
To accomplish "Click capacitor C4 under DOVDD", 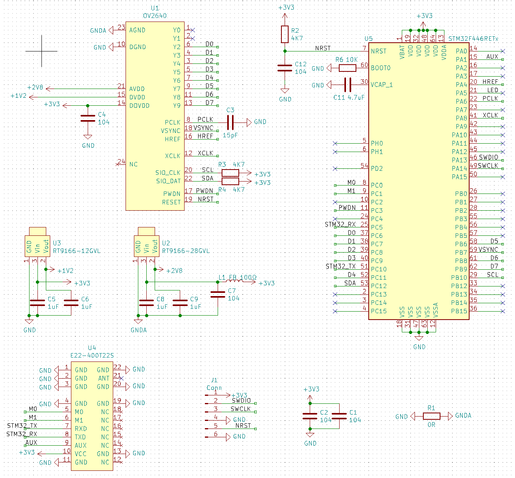I will [x=88, y=118].
